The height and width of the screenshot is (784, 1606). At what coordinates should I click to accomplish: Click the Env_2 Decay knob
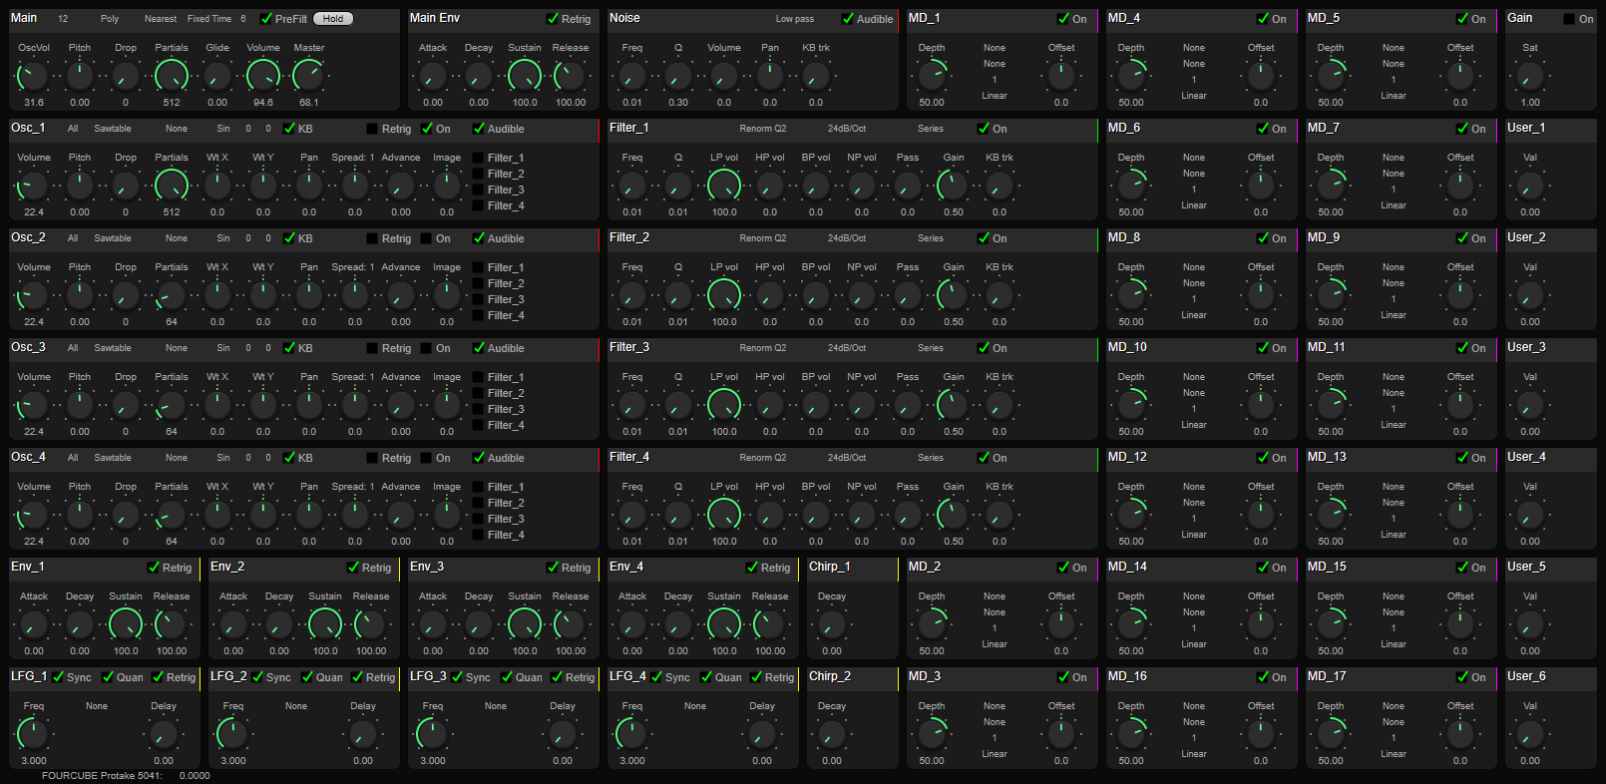tap(279, 623)
